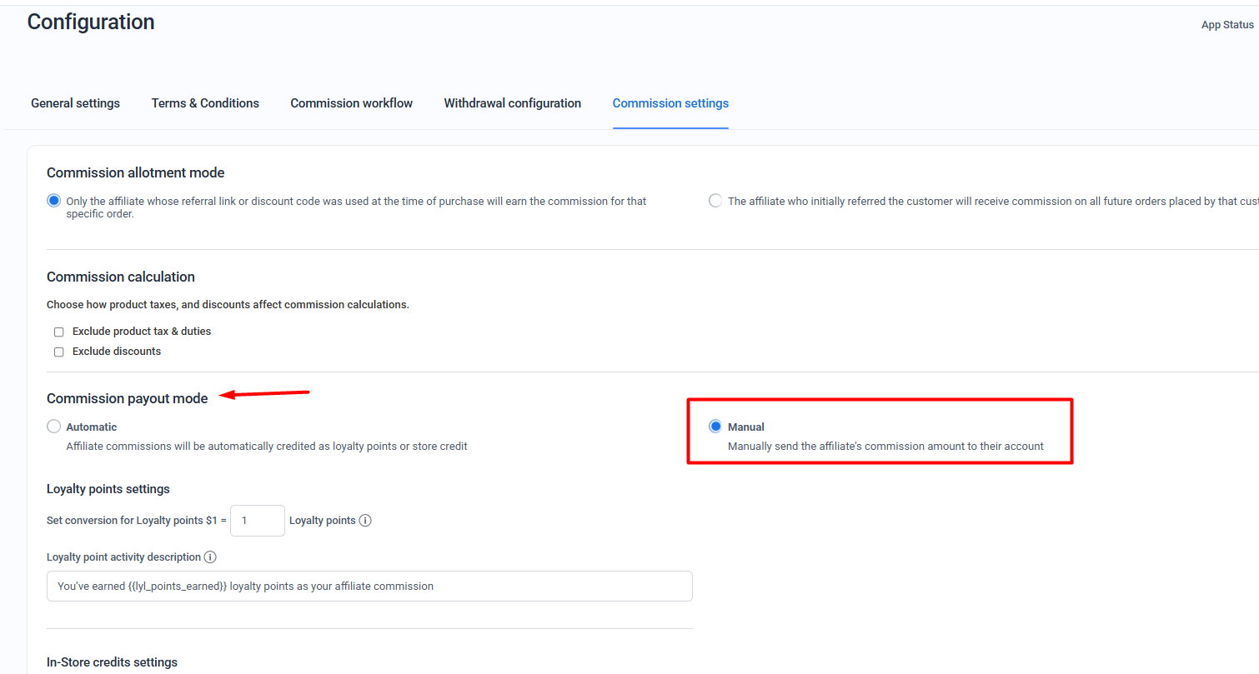The image size is (1259, 674).
Task: Go to the Commission workflow tab
Action: (x=351, y=103)
